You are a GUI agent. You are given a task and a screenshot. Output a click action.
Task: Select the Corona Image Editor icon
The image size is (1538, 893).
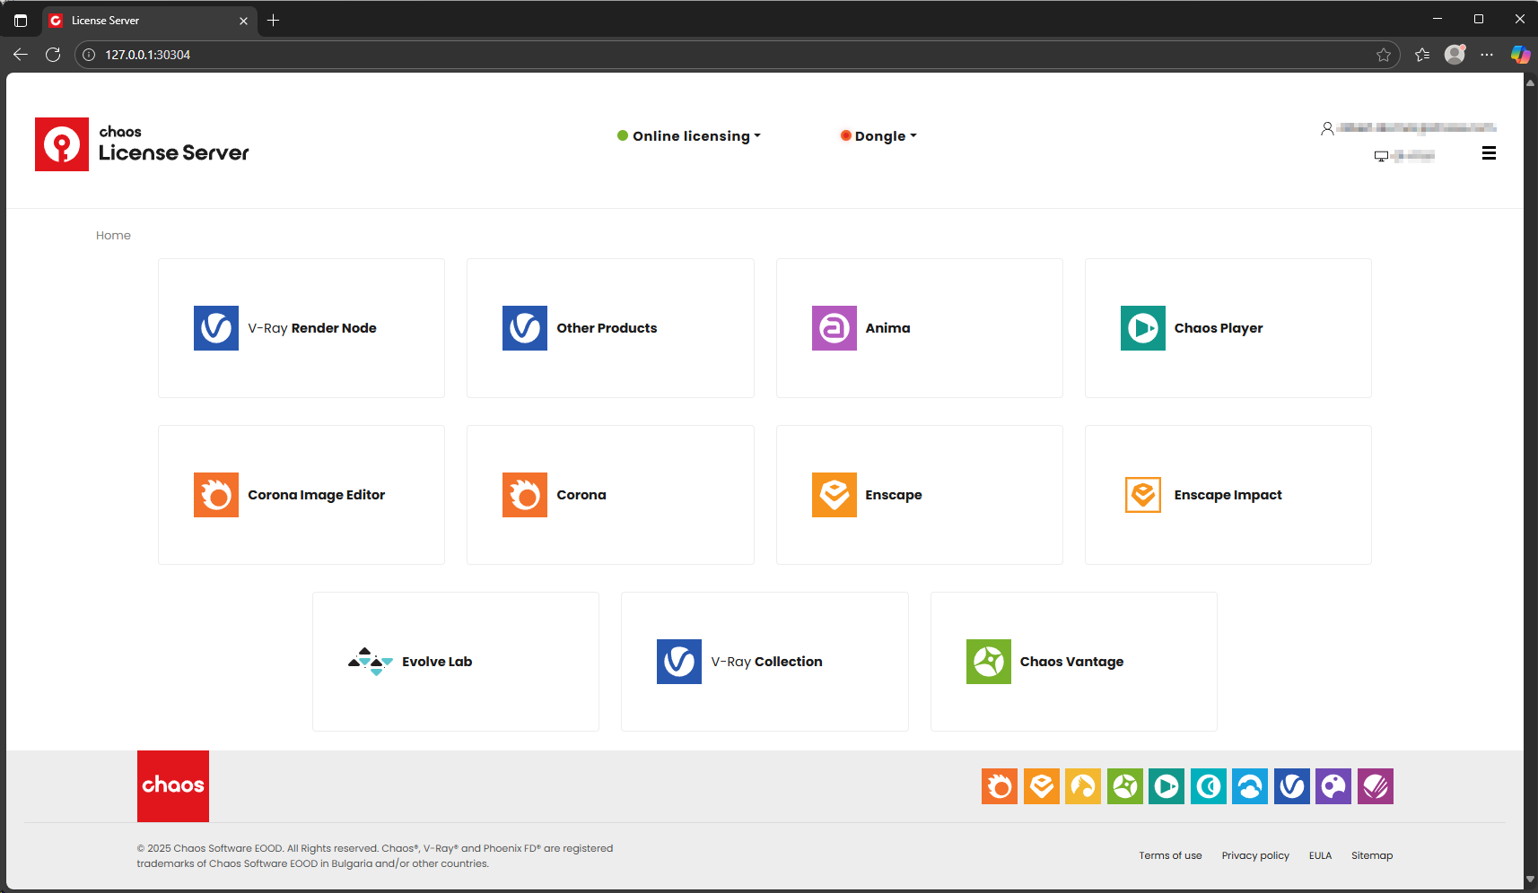click(215, 494)
